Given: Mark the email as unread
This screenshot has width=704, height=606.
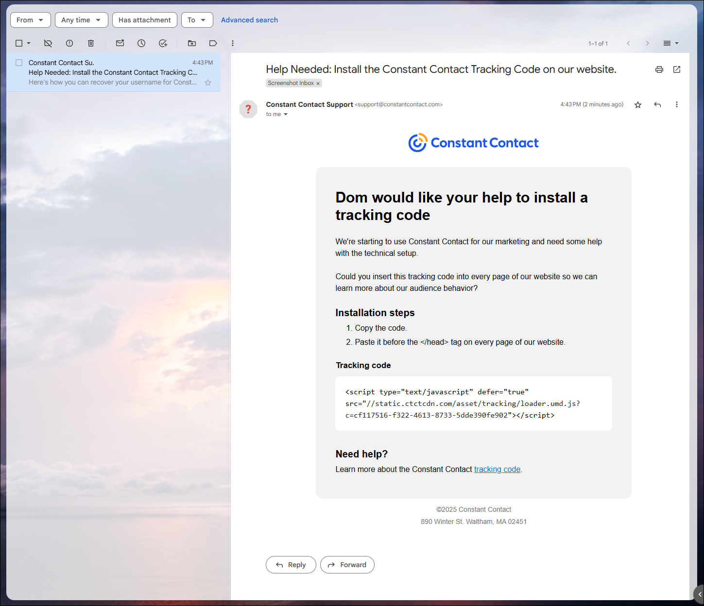Looking at the screenshot, I should click(120, 43).
